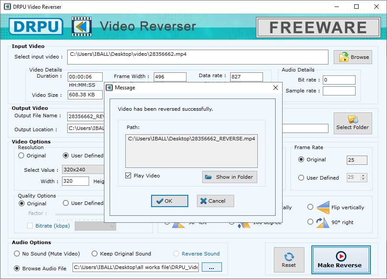
Task: Open the 320x240 Select Value dropdown
Action: click(83, 170)
